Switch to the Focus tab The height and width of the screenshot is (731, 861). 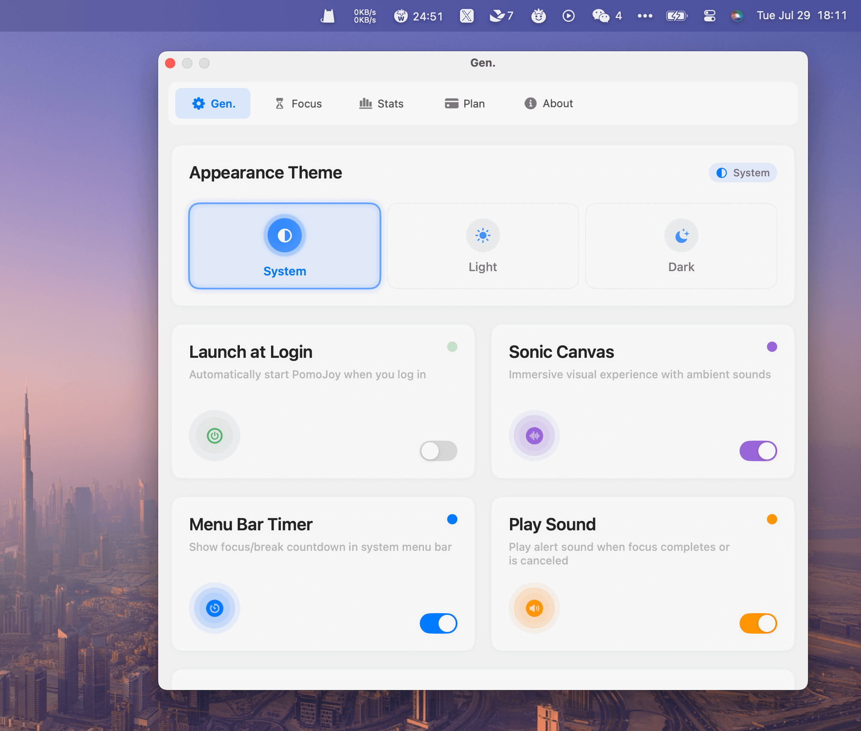tap(298, 103)
